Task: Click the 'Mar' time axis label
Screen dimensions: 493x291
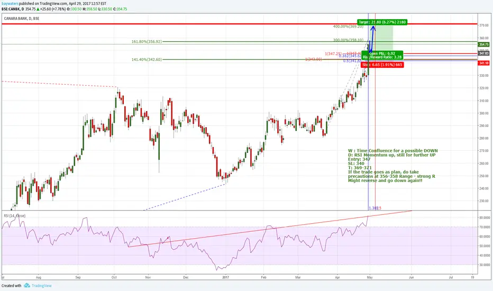Action: [x=298, y=277]
